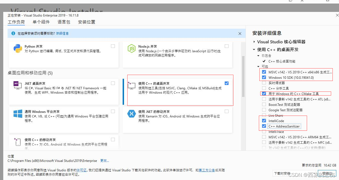Open the 单个组件 tab
This screenshot has height=180, width=339.
tap(41, 22)
